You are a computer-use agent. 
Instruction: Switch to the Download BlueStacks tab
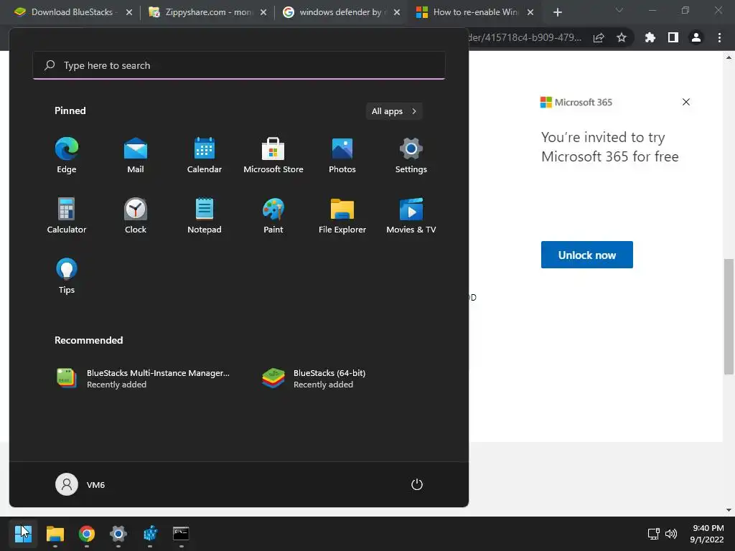pyautogui.click(x=71, y=12)
